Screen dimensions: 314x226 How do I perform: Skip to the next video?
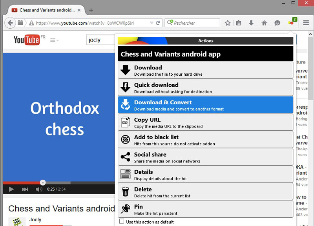pyautogui.click(x=24, y=189)
